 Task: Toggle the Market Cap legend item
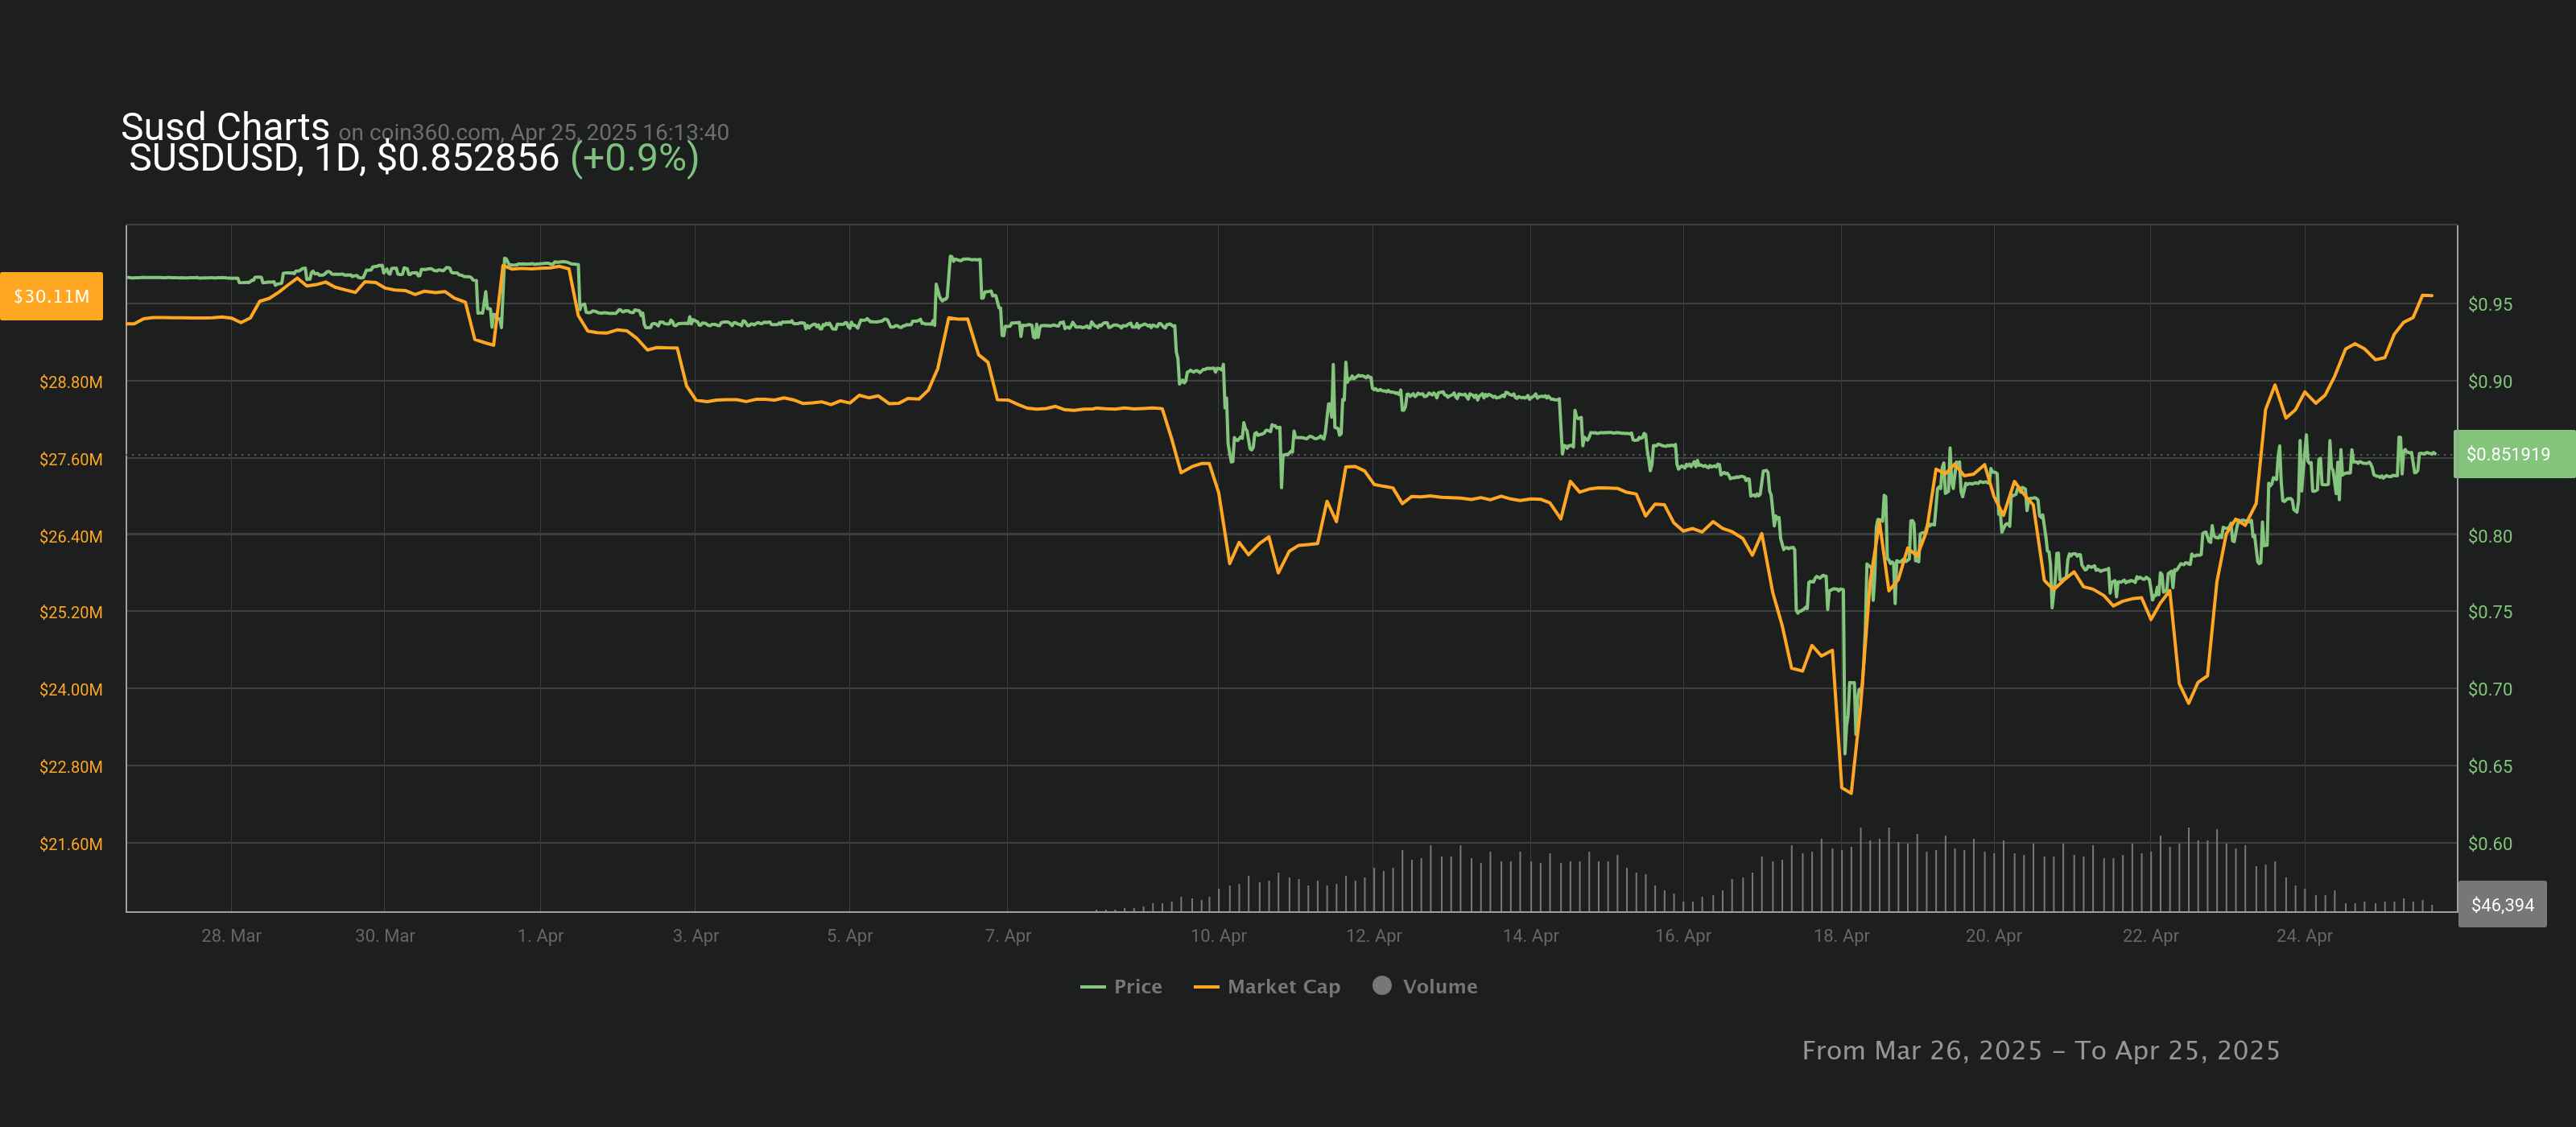1283,986
